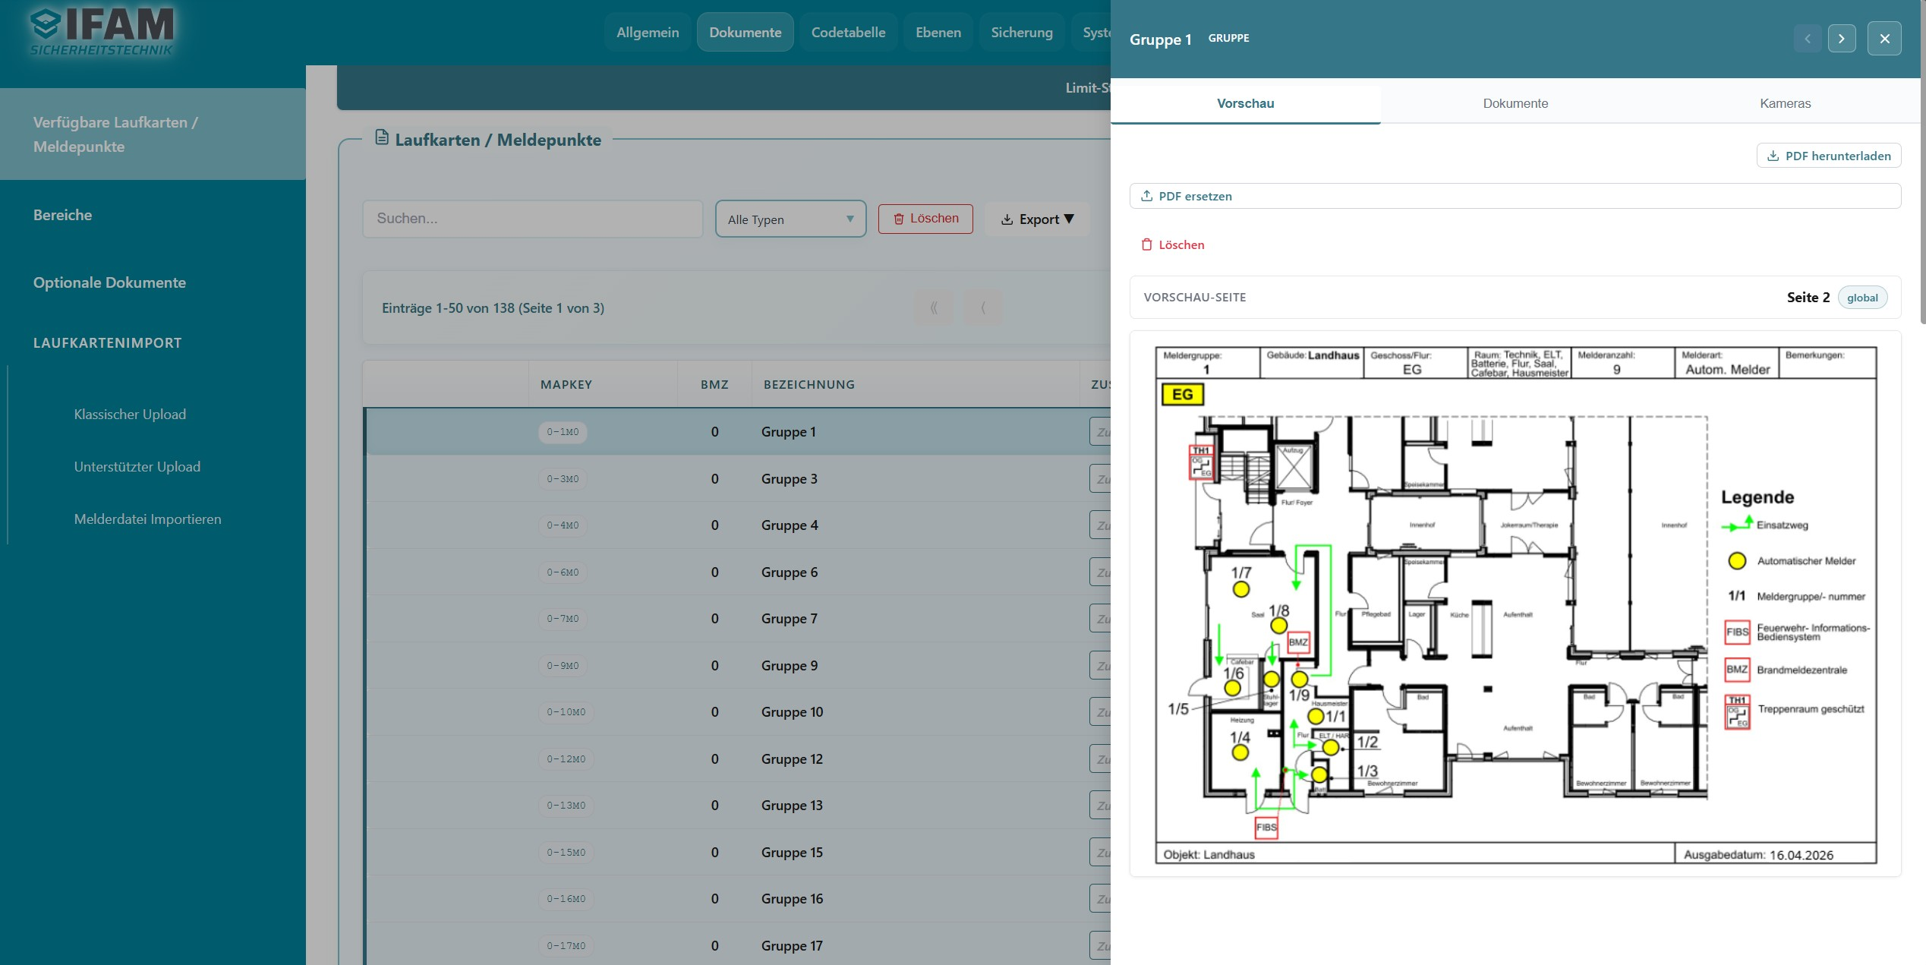The image size is (1926, 965).
Task: Click the BMZ column header
Action: click(x=714, y=384)
